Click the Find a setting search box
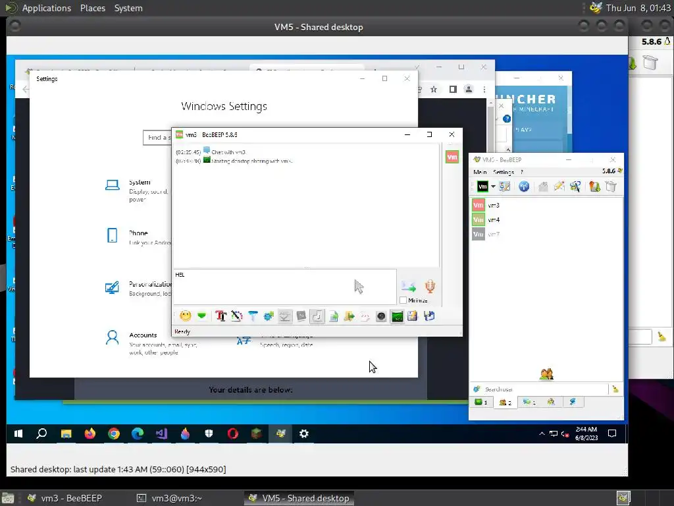 pyautogui.click(x=157, y=137)
